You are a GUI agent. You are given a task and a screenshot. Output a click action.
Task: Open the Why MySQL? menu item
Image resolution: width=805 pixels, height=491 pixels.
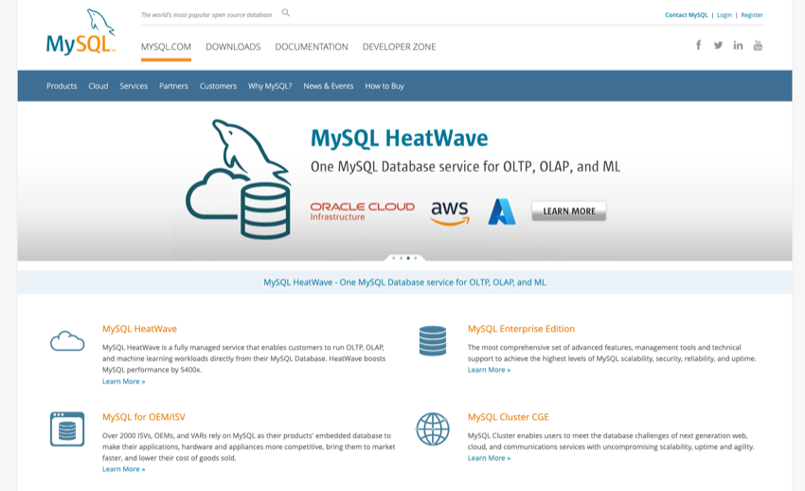(x=270, y=85)
